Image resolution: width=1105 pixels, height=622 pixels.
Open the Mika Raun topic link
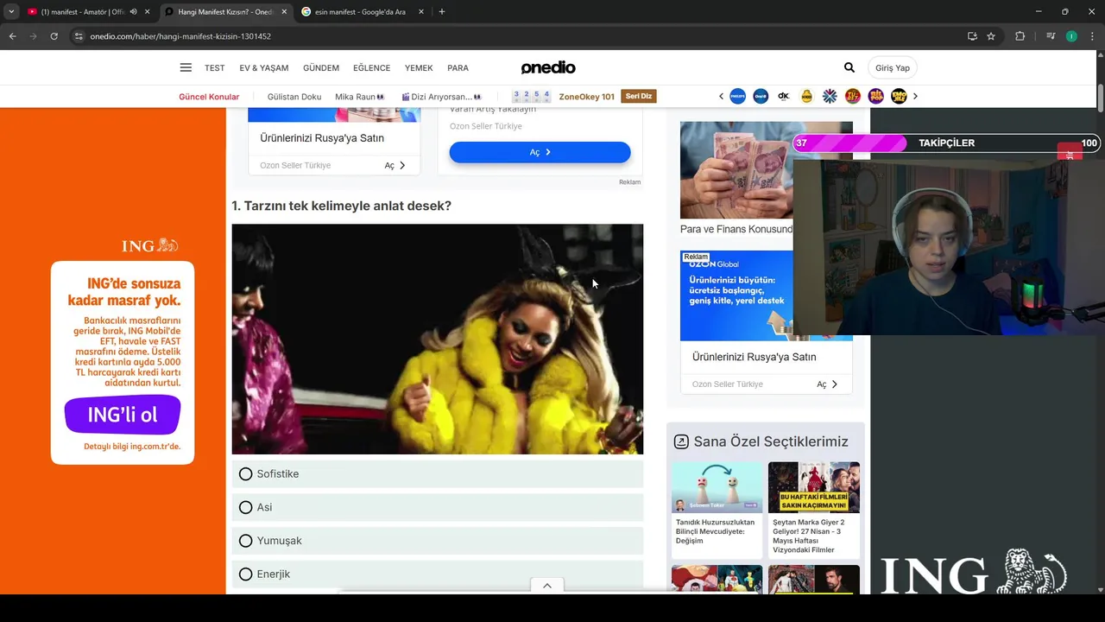(x=360, y=97)
